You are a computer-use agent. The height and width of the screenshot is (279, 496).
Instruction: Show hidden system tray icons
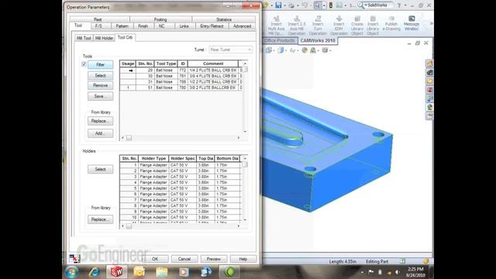362,272
